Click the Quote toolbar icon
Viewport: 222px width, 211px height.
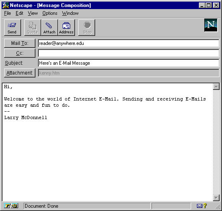pyautogui.click(x=33, y=26)
